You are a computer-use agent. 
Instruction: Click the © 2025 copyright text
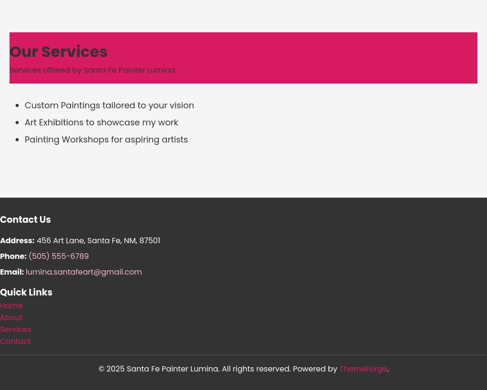194,369
